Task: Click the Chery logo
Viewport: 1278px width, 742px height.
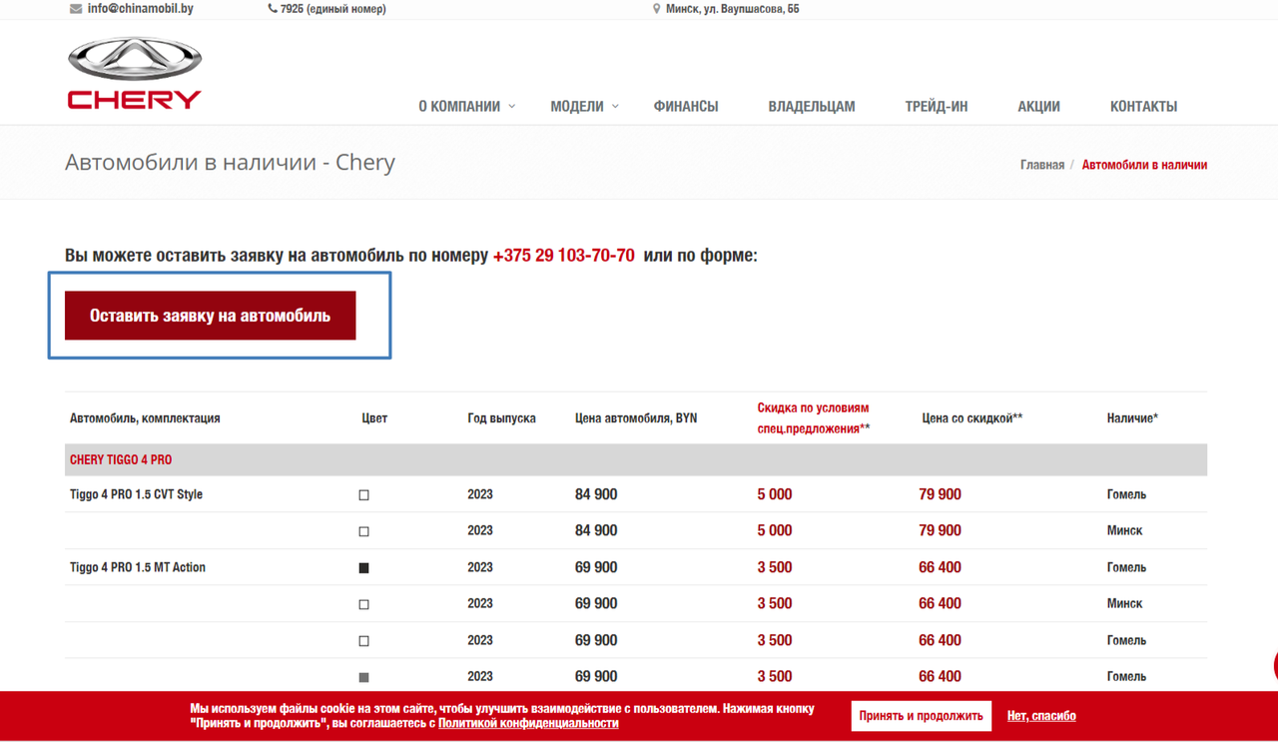Action: pyautogui.click(x=135, y=73)
